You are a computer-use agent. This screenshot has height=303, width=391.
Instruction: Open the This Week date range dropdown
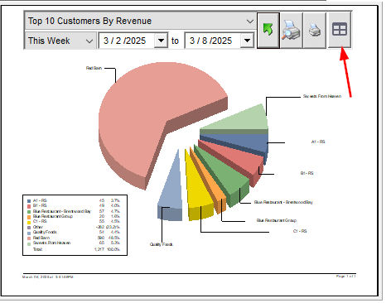(x=60, y=41)
